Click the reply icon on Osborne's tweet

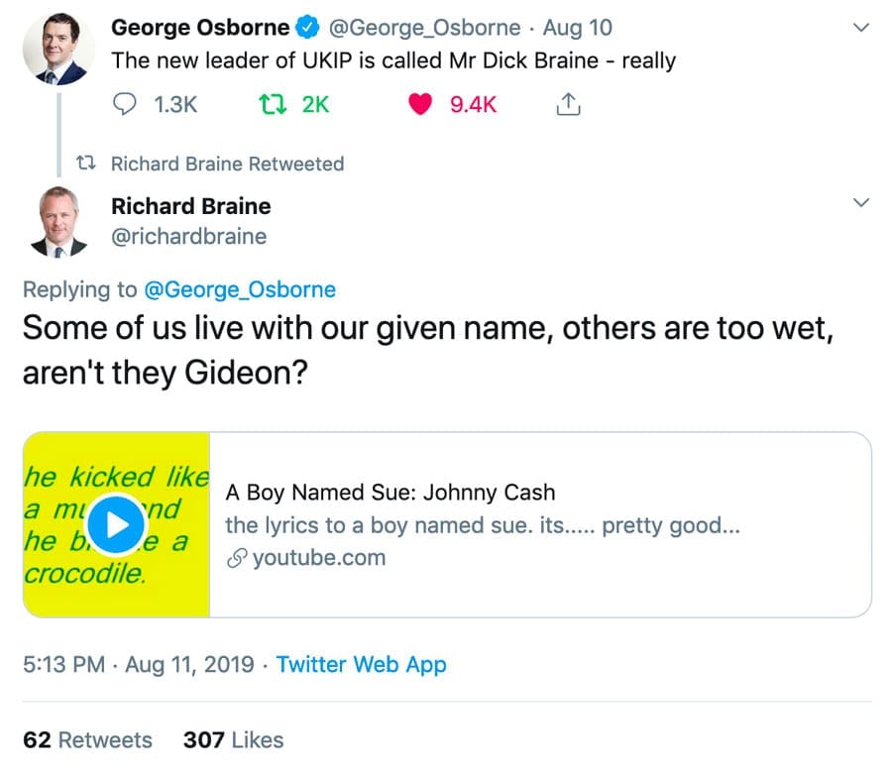(x=126, y=104)
